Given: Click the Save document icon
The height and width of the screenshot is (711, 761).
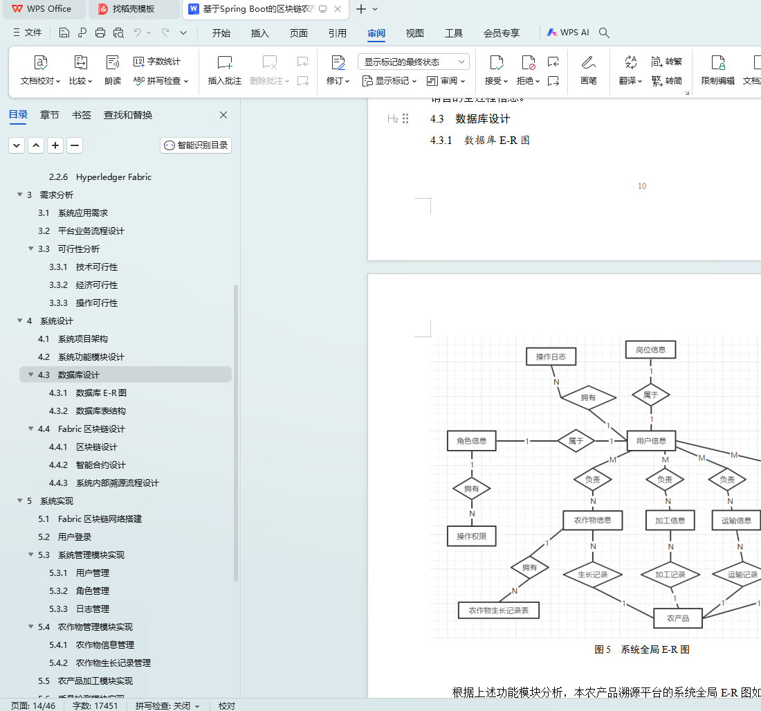Looking at the screenshot, I should tap(64, 33).
